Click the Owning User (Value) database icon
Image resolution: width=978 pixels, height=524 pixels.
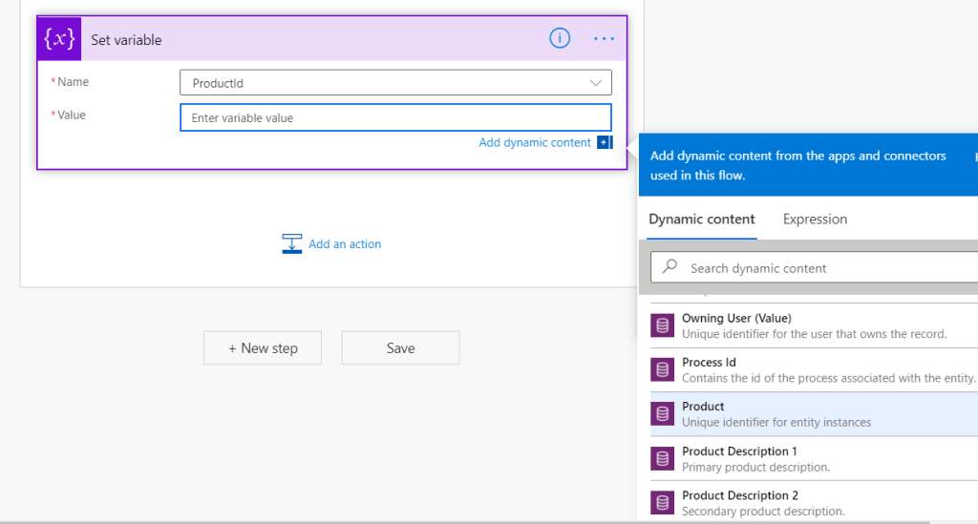(x=663, y=325)
